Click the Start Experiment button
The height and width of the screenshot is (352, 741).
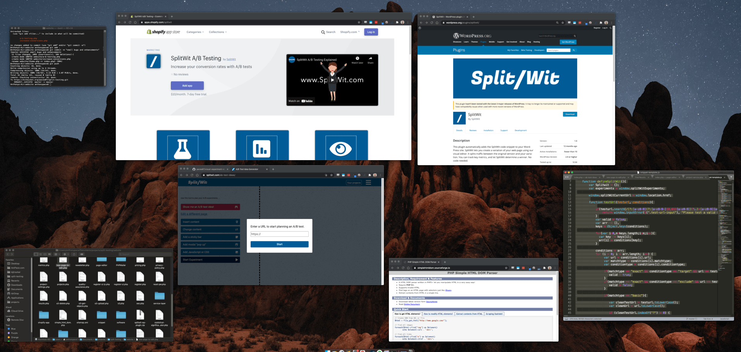(210, 260)
